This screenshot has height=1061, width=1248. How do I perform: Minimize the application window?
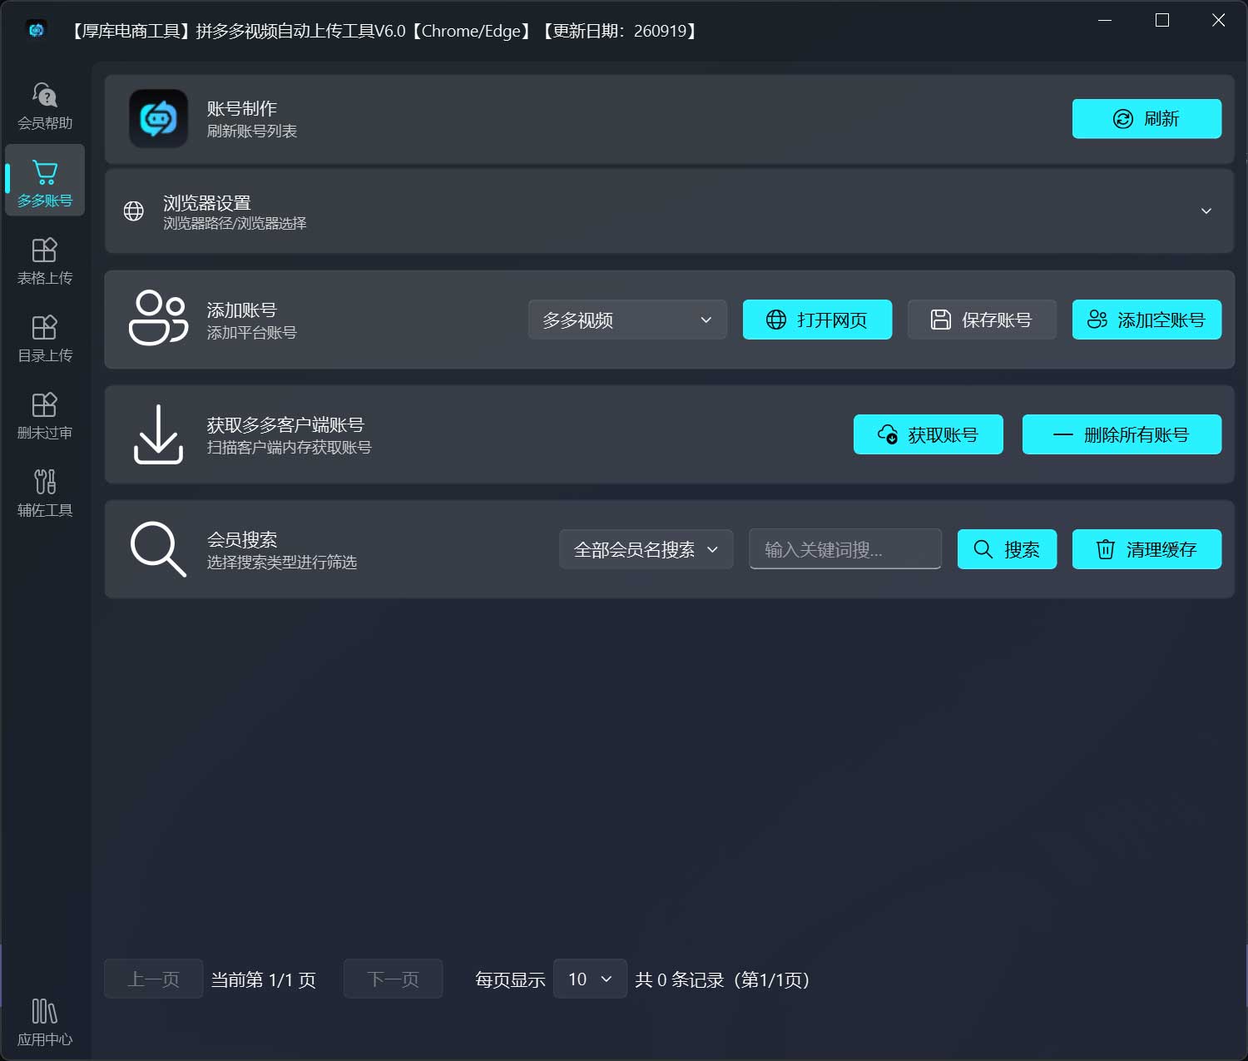1105,20
